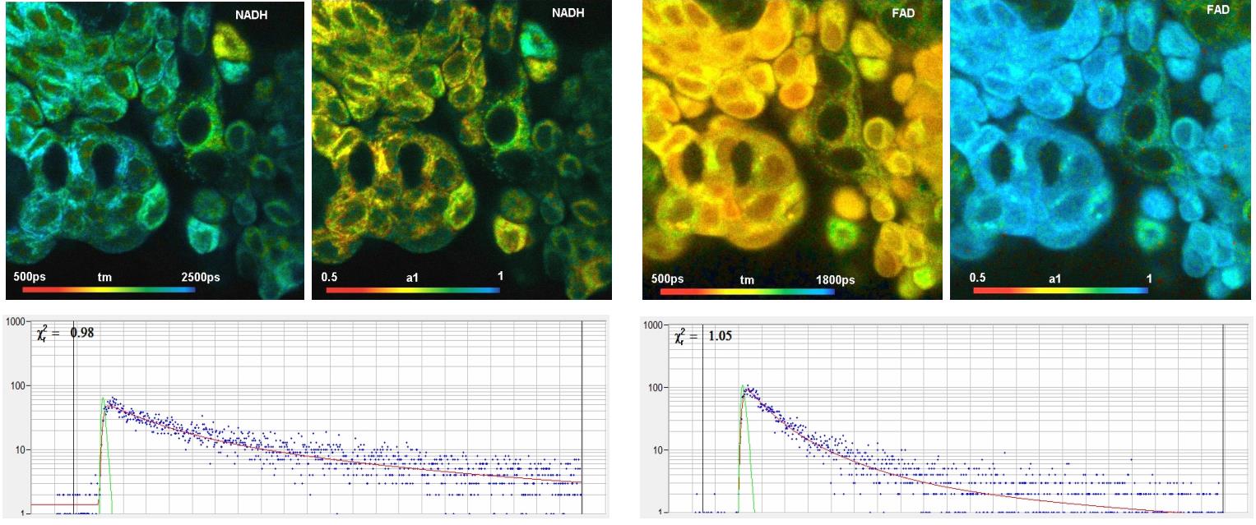Click the NADH a1 0.5–1 color bar
This screenshot has width=1256, height=525.
point(410,290)
